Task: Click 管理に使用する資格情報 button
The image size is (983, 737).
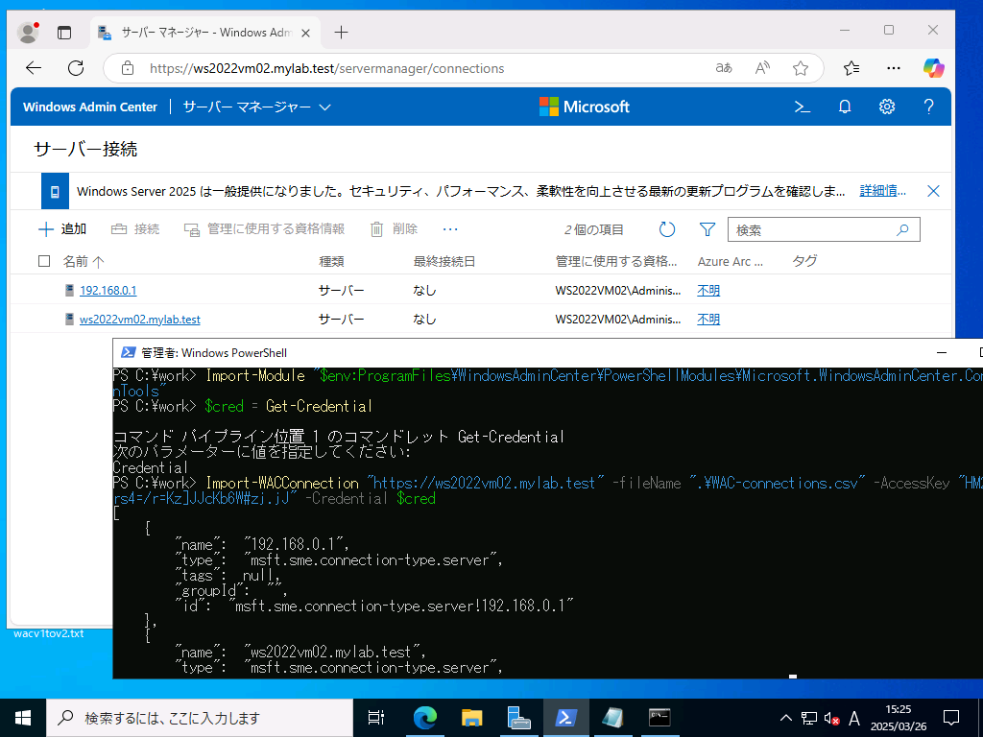Action: tap(265, 229)
